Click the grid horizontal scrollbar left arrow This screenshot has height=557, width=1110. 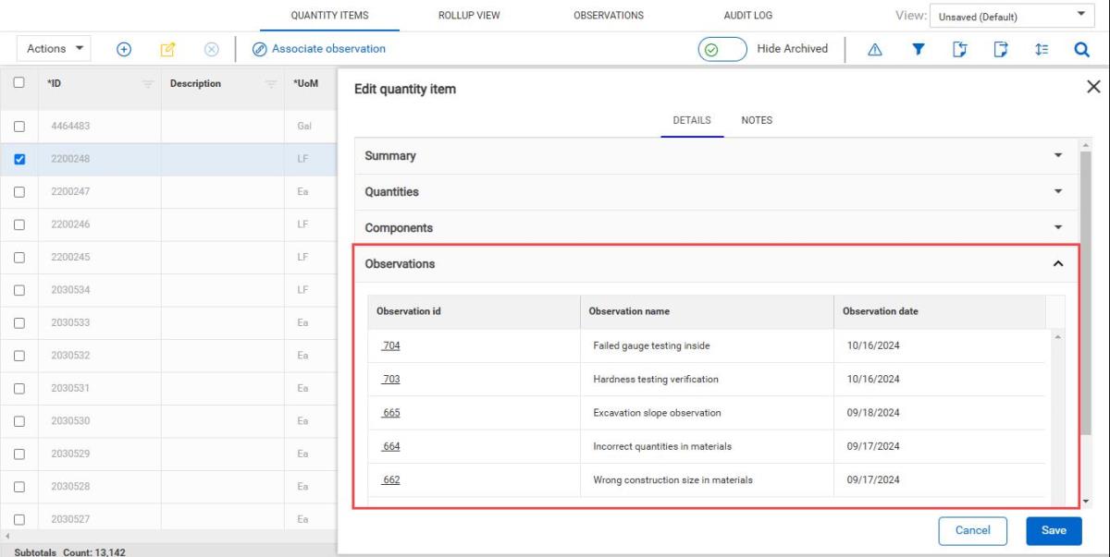coord(6,536)
